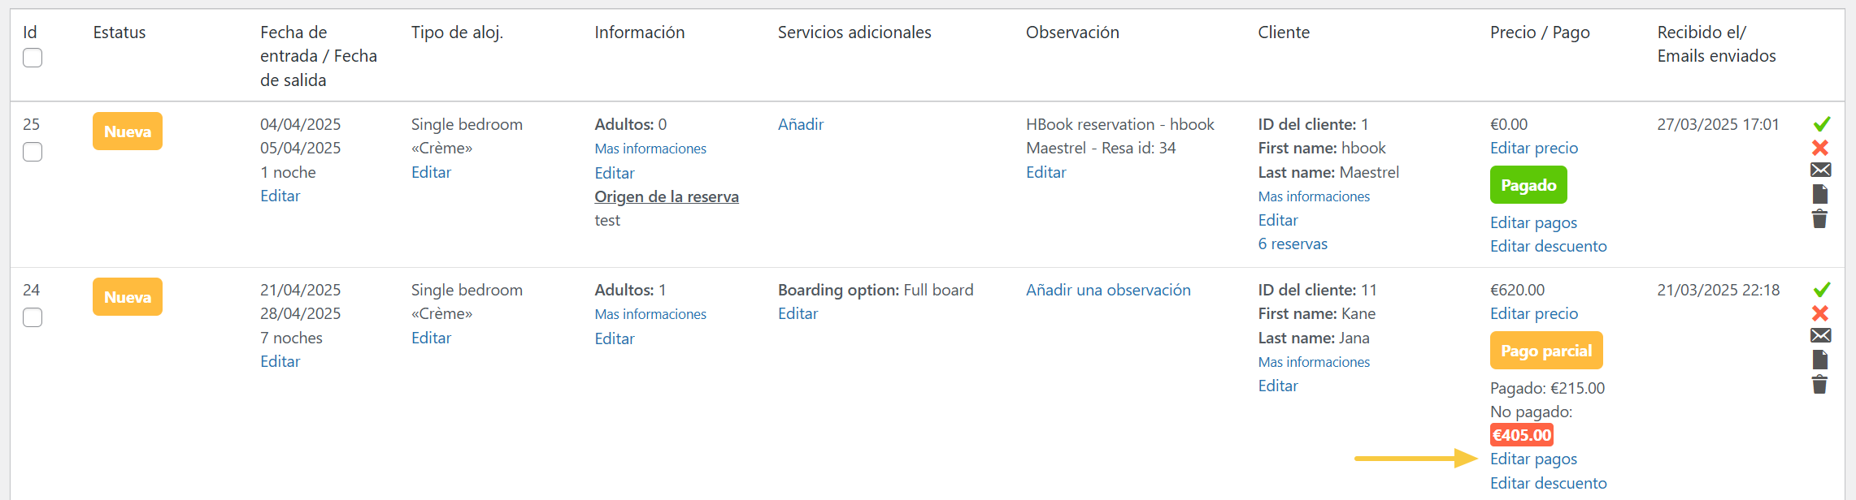Check the box for reservation 24
Image resolution: width=1856 pixels, height=500 pixels.
click(33, 317)
